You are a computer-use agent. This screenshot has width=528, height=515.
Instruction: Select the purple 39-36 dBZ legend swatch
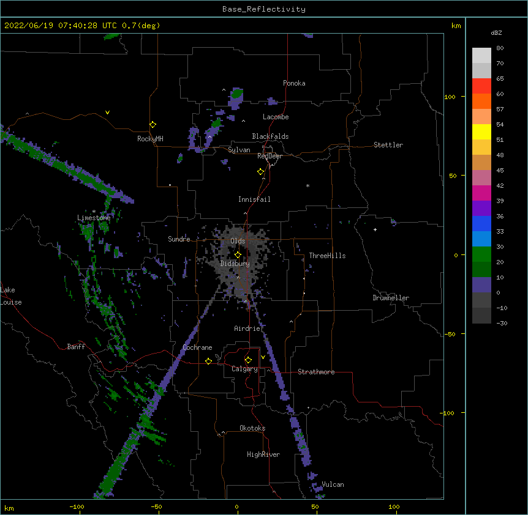[x=481, y=209]
